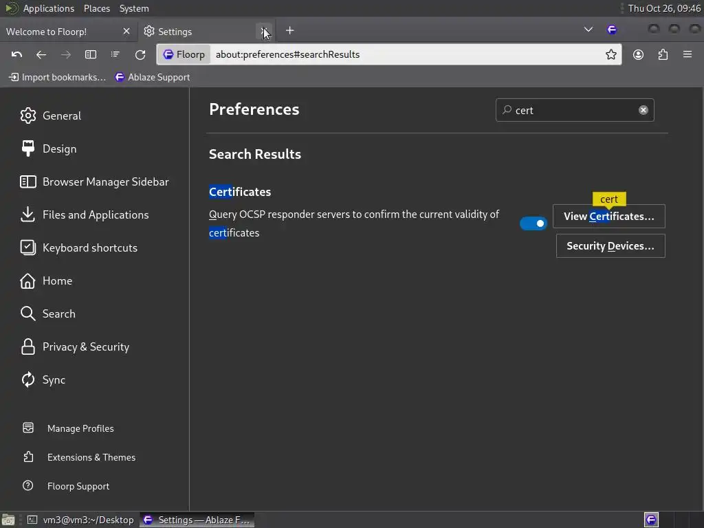Open View Certificates dialog
Viewport: 704px width, 528px height.
click(x=608, y=217)
